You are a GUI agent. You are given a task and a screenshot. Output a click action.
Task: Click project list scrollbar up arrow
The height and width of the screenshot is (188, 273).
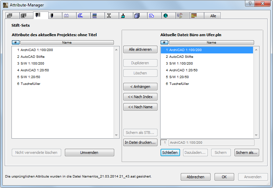click(x=116, y=50)
